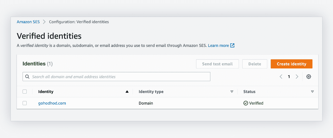333x138 pixels.
Task: Select all identities header checkbox
Action: [25, 92]
